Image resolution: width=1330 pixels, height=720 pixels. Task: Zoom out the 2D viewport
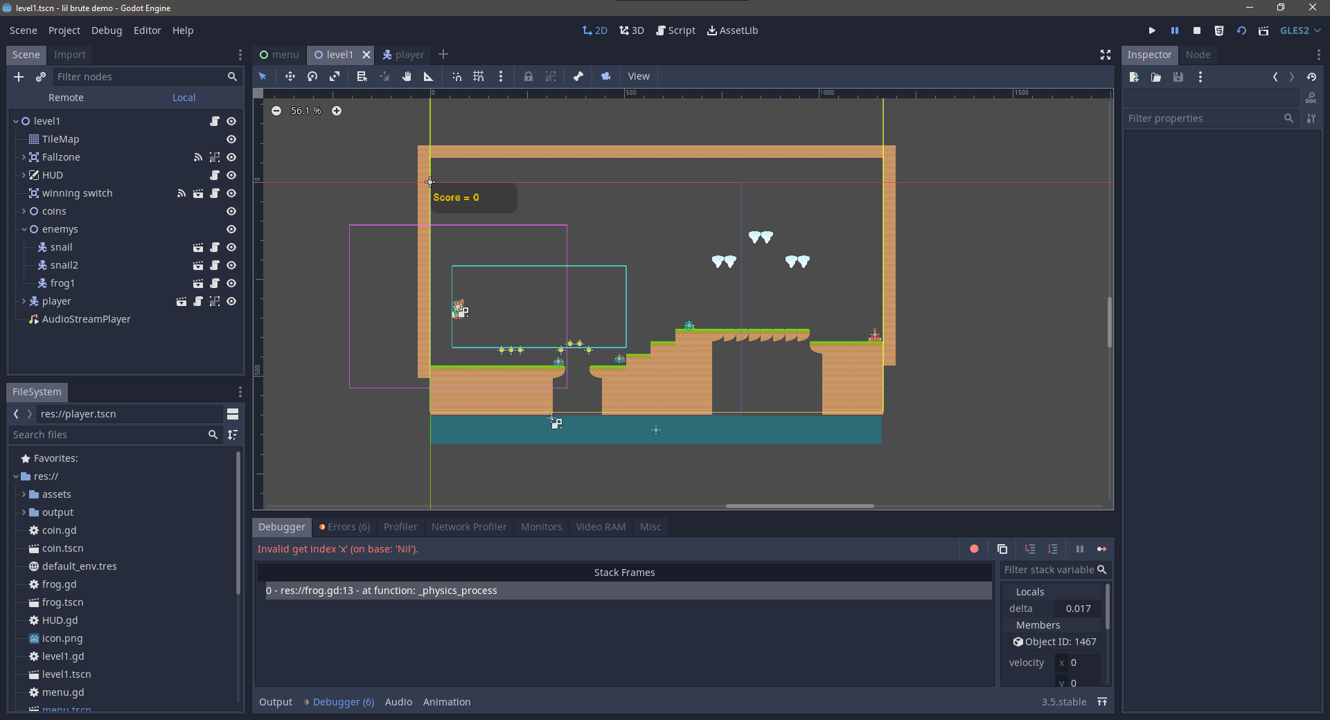click(276, 111)
